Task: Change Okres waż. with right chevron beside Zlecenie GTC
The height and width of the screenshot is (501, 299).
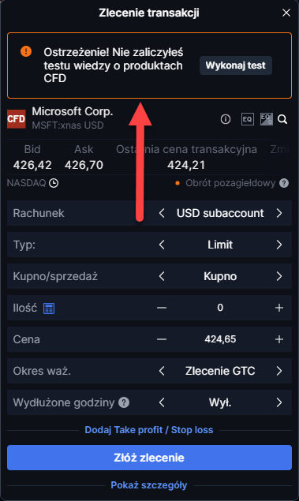Action: (x=279, y=371)
